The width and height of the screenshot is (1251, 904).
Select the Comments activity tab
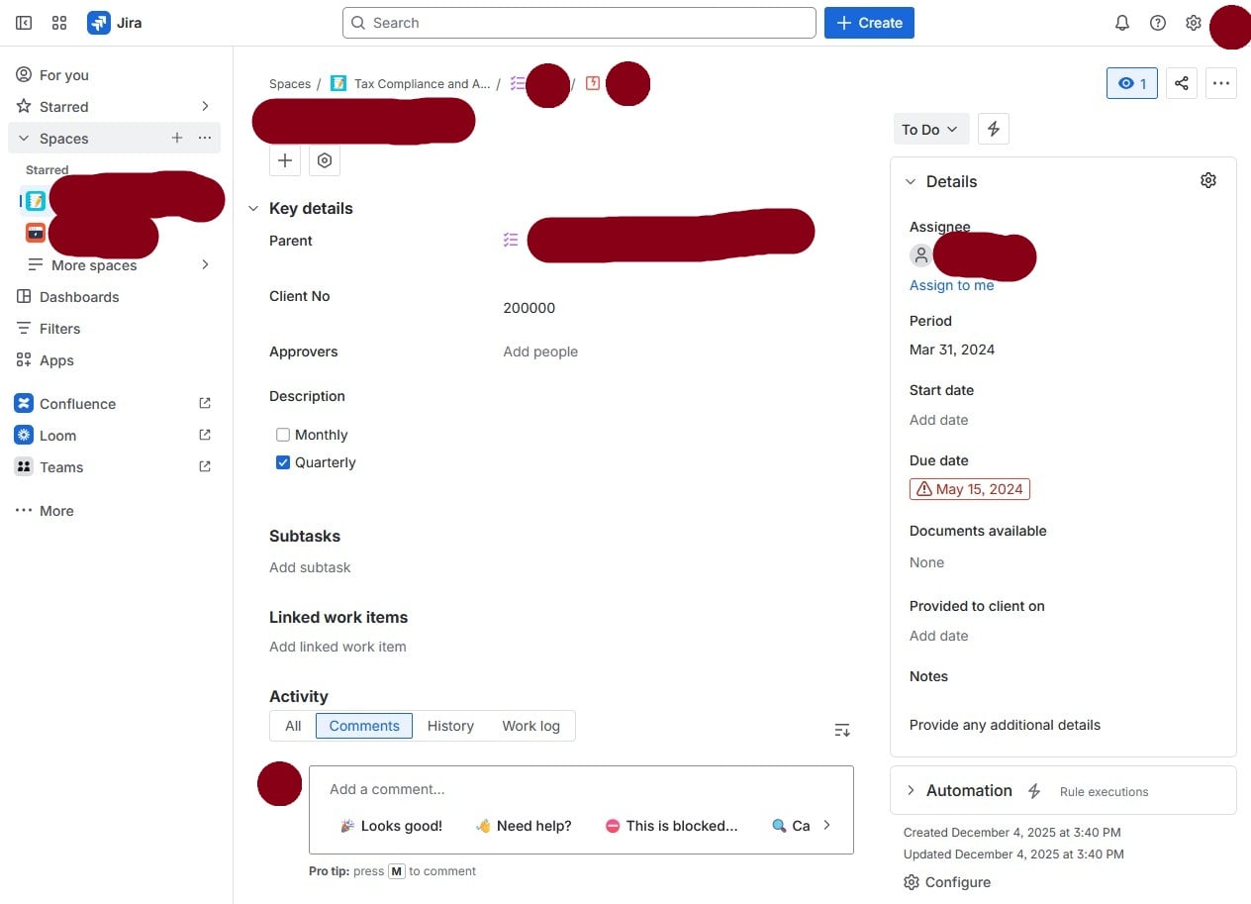point(364,726)
